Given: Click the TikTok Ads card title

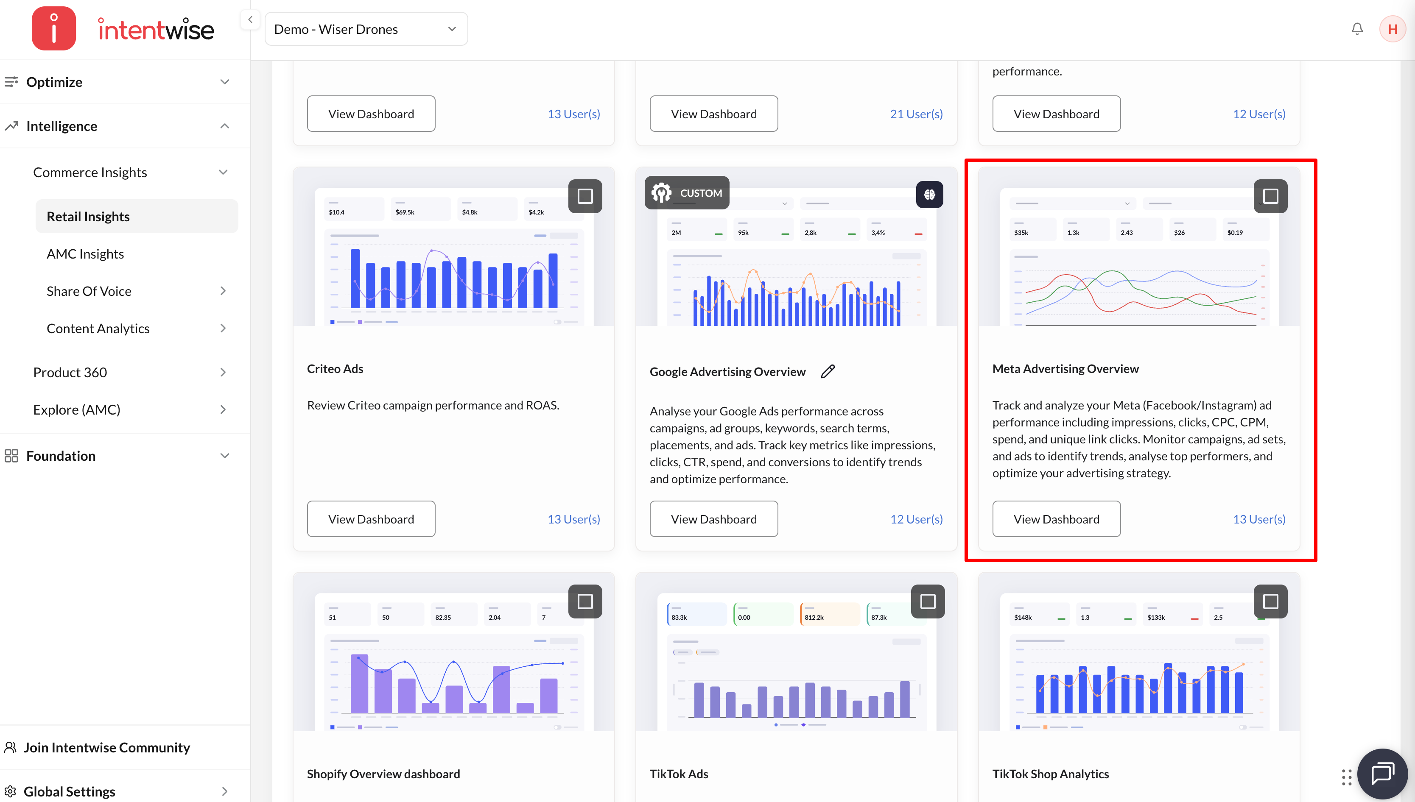Looking at the screenshot, I should [679, 774].
